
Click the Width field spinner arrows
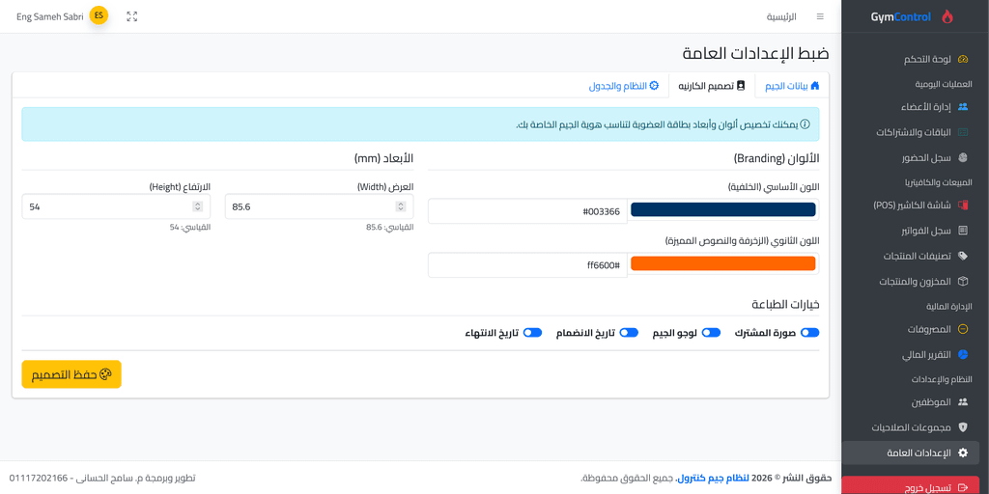click(x=401, y=206)
